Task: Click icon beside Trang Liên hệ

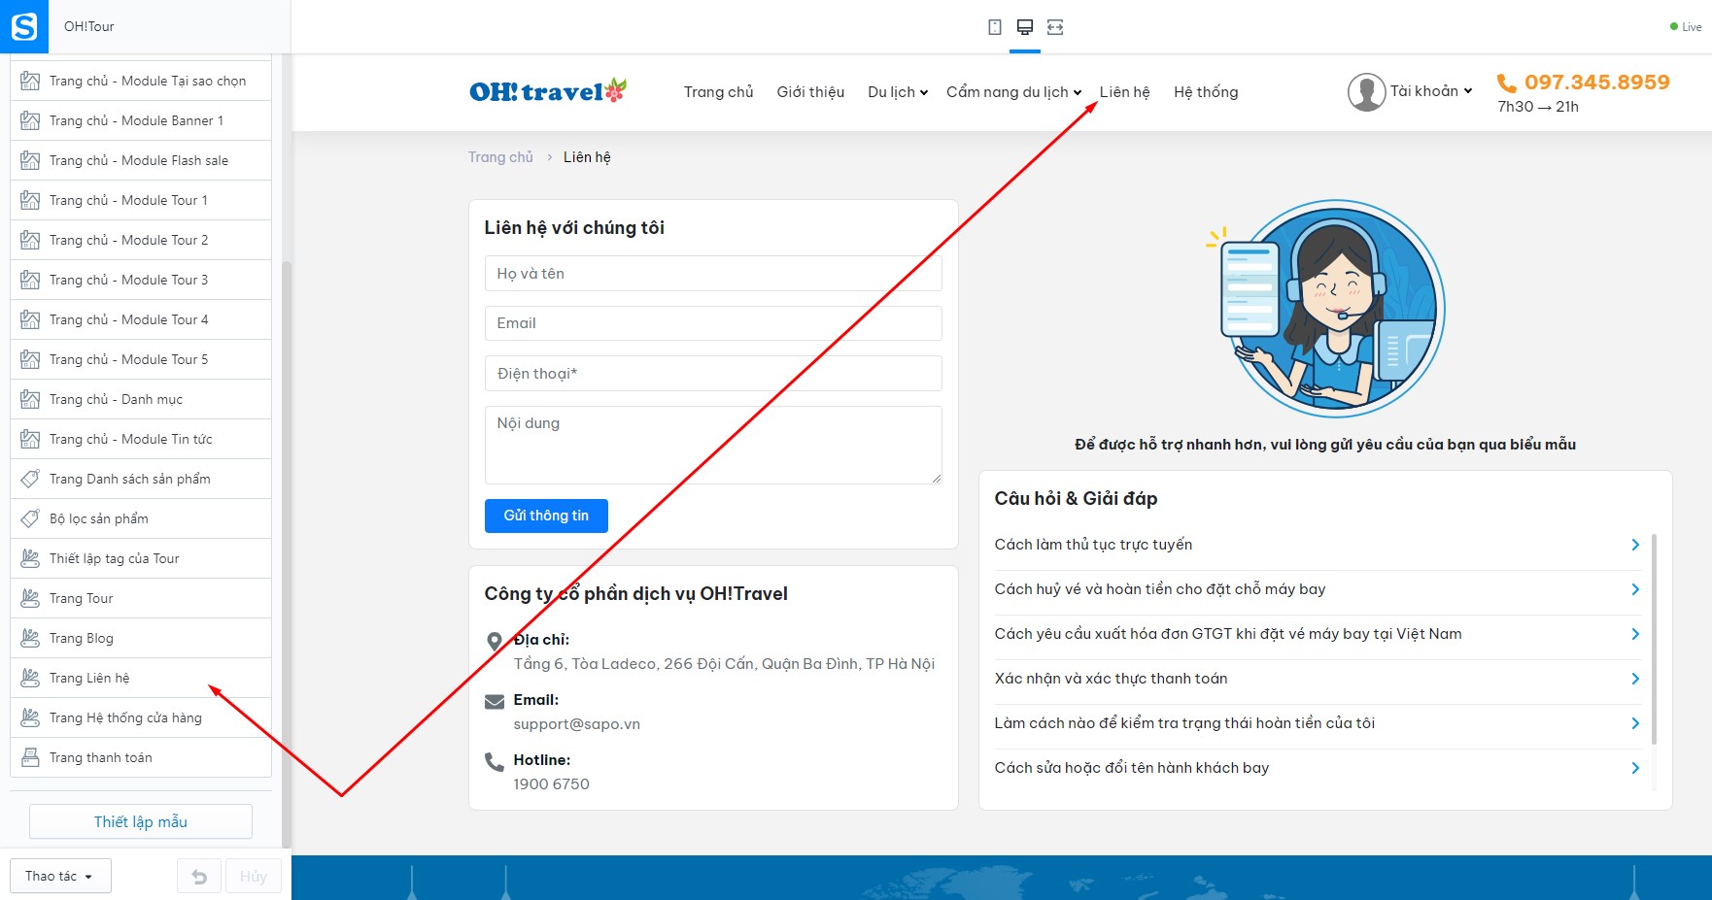Action: 30,678
